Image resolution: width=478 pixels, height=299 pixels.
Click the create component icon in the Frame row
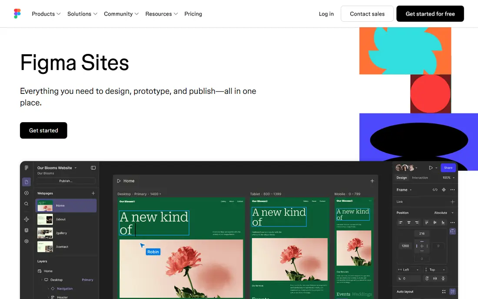click(x=444, y=190)
